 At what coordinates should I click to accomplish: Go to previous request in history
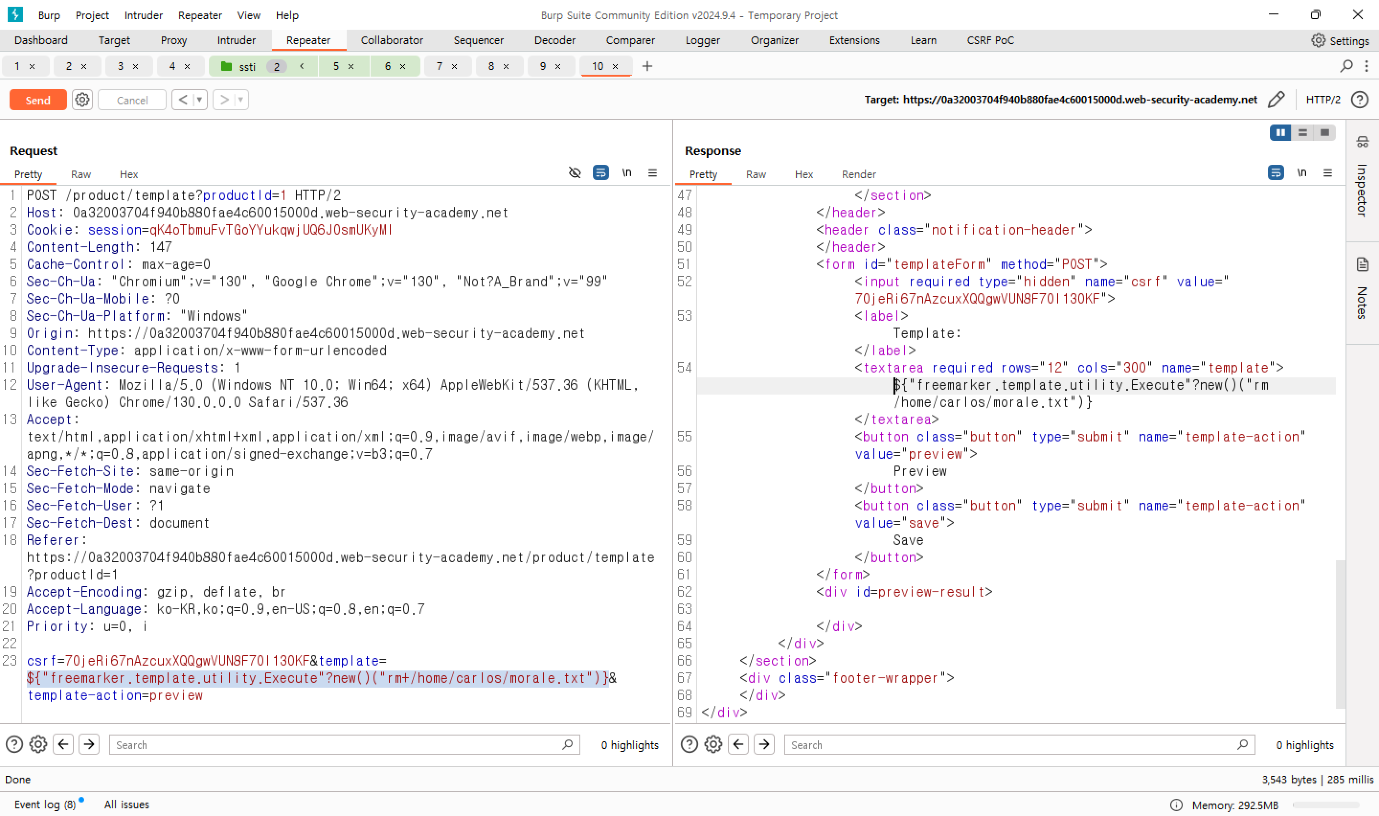183,100
